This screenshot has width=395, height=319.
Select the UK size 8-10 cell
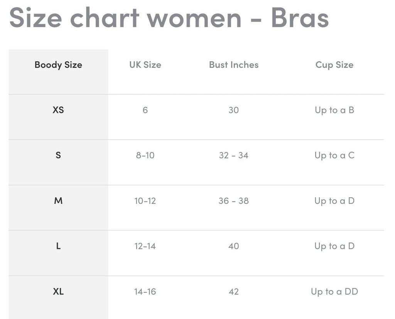[x=145, y=156]
